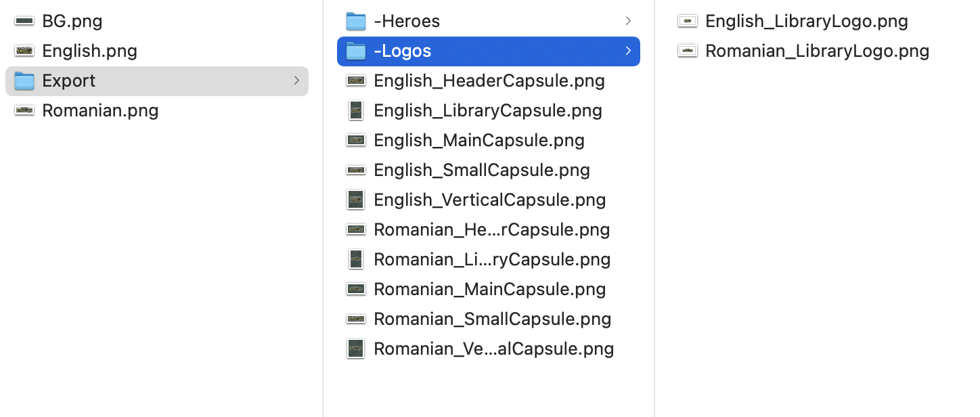Click the -Heroes folder icon
Image resolution: width=980 pixels, height=417 pixels.
click(356, 21)
